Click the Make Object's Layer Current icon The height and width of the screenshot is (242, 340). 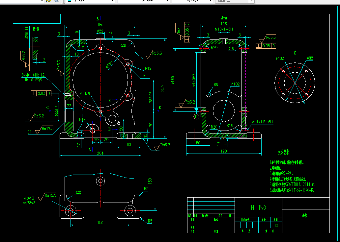pyautogui.click(x=48, y=1)
